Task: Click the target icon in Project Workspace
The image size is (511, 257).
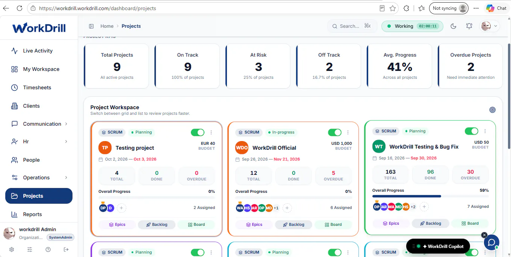Action: click(x=493, y=110)
